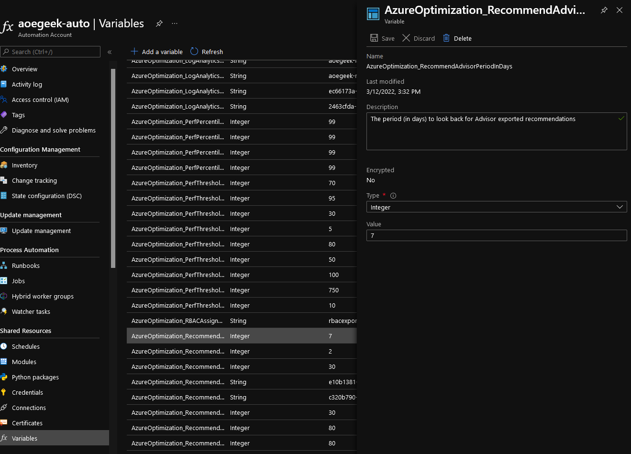Click Add a variable button
The image size is (631, 454).
(x=157, y=52)
